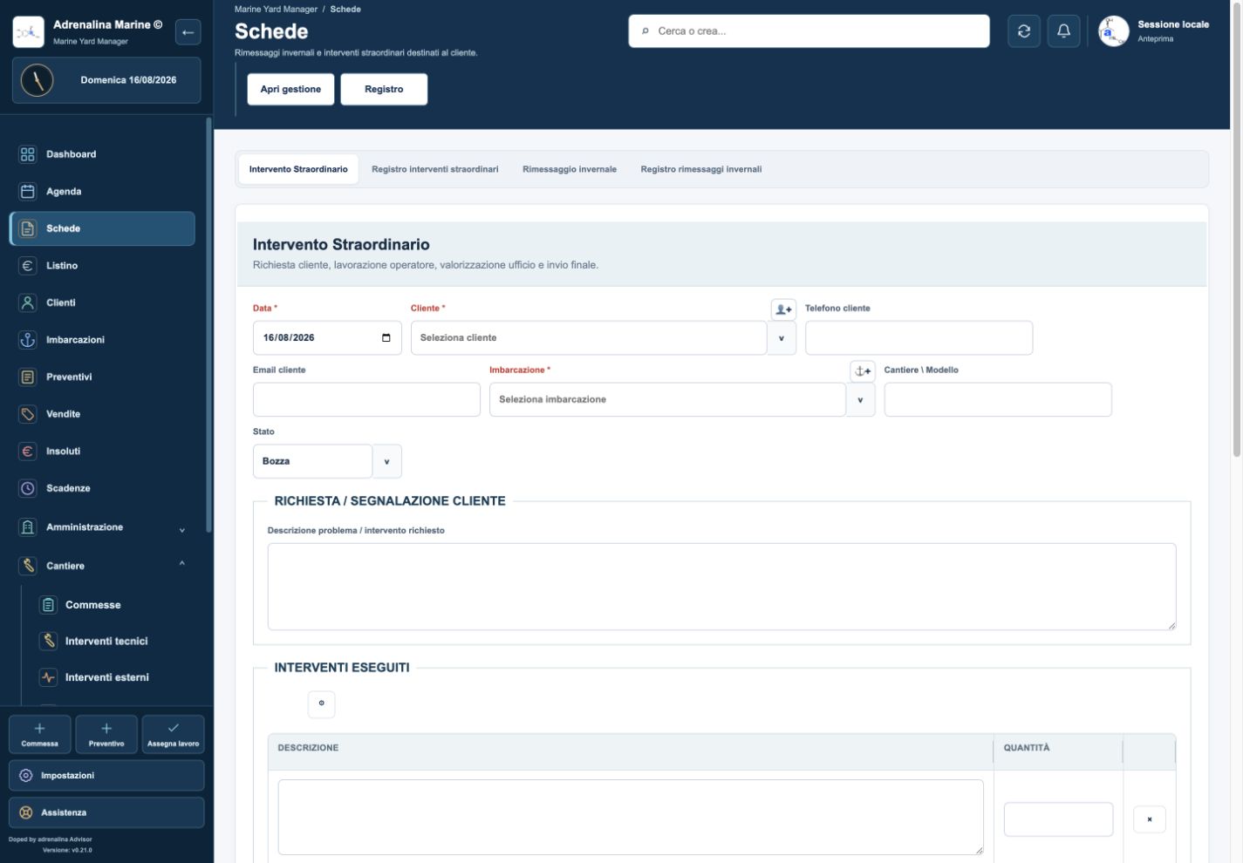
Task: Click the Listino euro icon
Action: pos(28,266)
